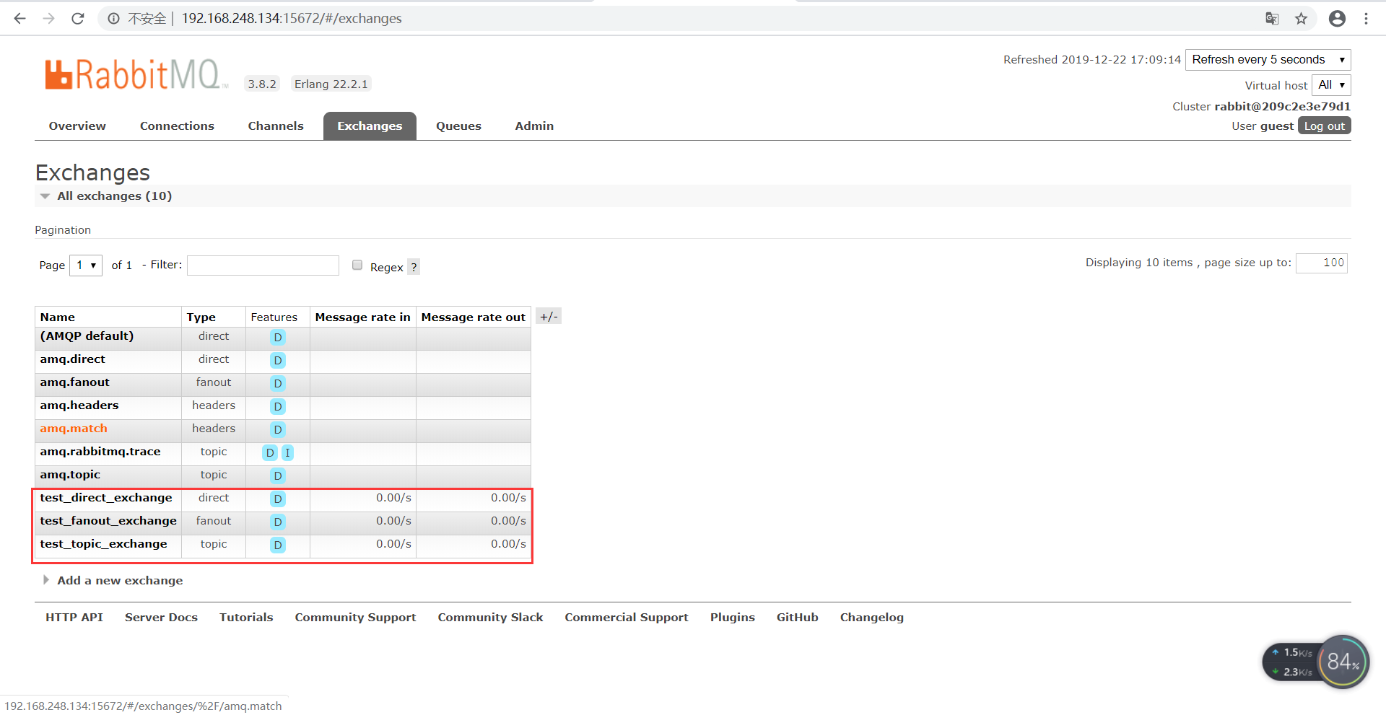Image resolution: width=1386 pixels, height=715 pixels.
Task: Open the Refresh every 5 seconds dropdown
Action: (x=1268, y=60)
